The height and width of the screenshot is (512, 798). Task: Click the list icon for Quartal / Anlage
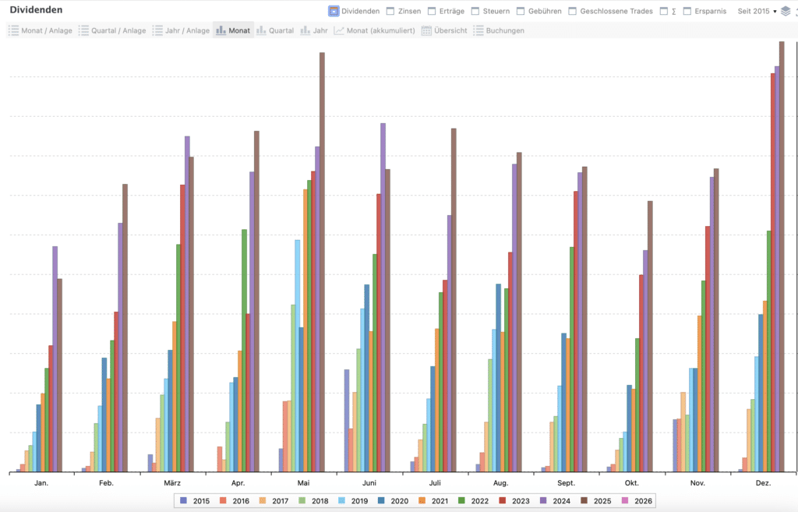coord(83,30)
